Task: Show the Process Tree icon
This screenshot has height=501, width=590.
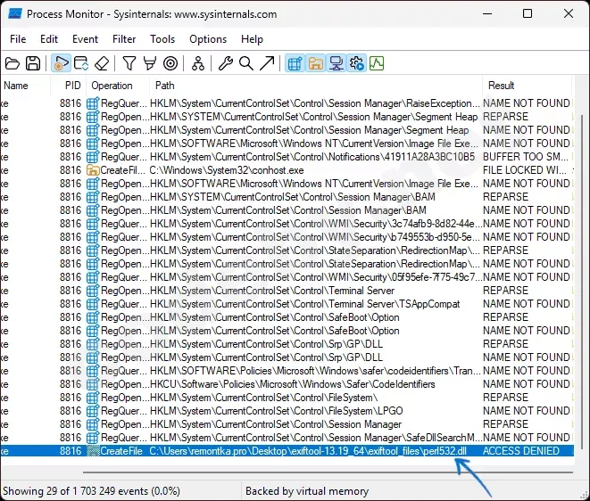Action: coord(197,63)
